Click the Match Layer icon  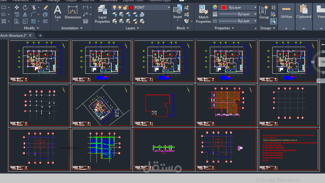(142, 21)
